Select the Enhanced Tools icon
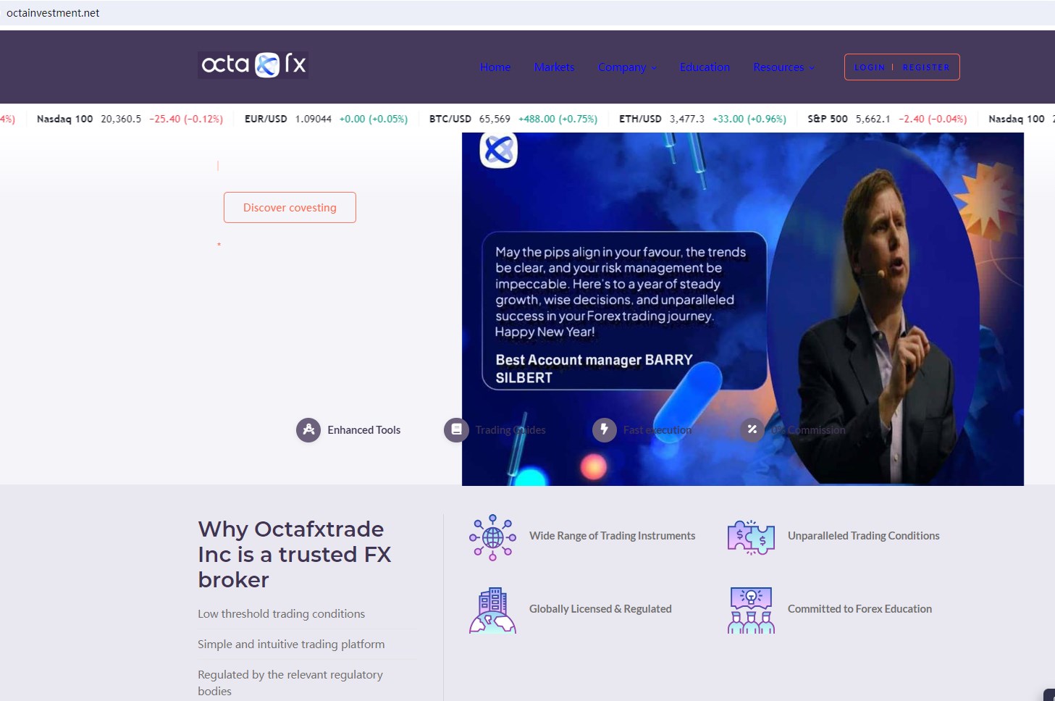 (308, 430)
